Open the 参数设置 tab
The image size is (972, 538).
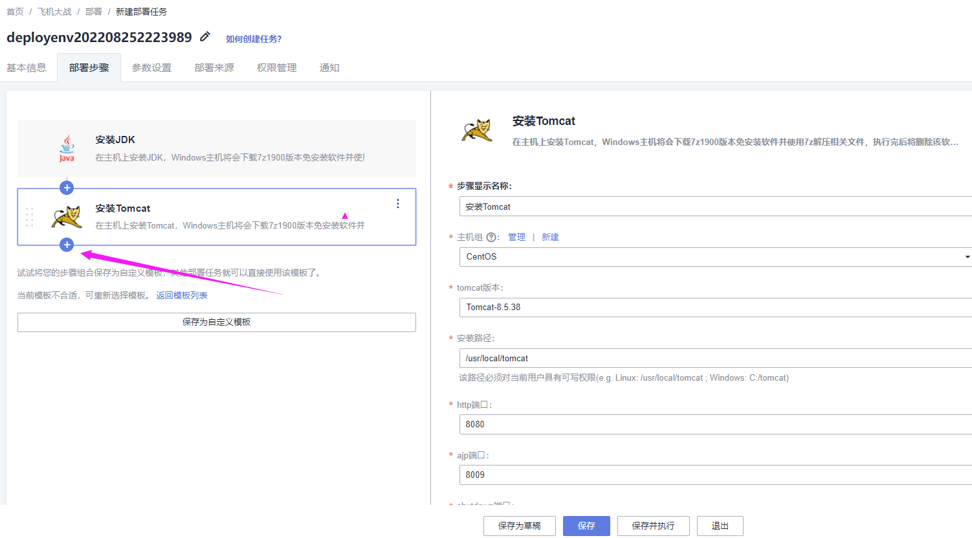click(152, 67)
